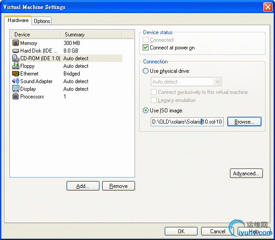275x240 pixels.
Task: Select the Display device row
Action: tap(67, 89)
